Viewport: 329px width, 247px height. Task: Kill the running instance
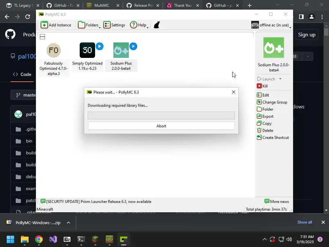[x=262, y=86]
